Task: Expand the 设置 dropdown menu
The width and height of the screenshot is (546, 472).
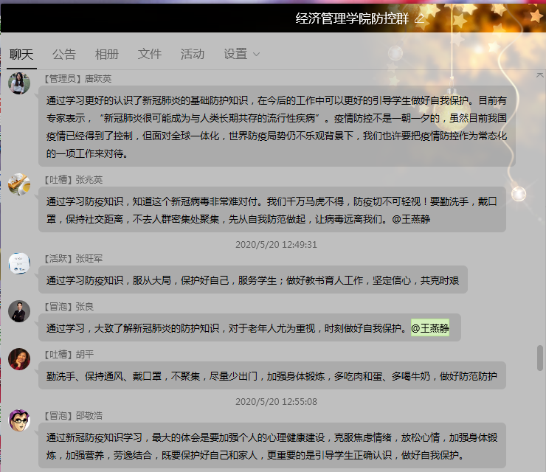Action: pyautogui.click(x=242, y=55)
